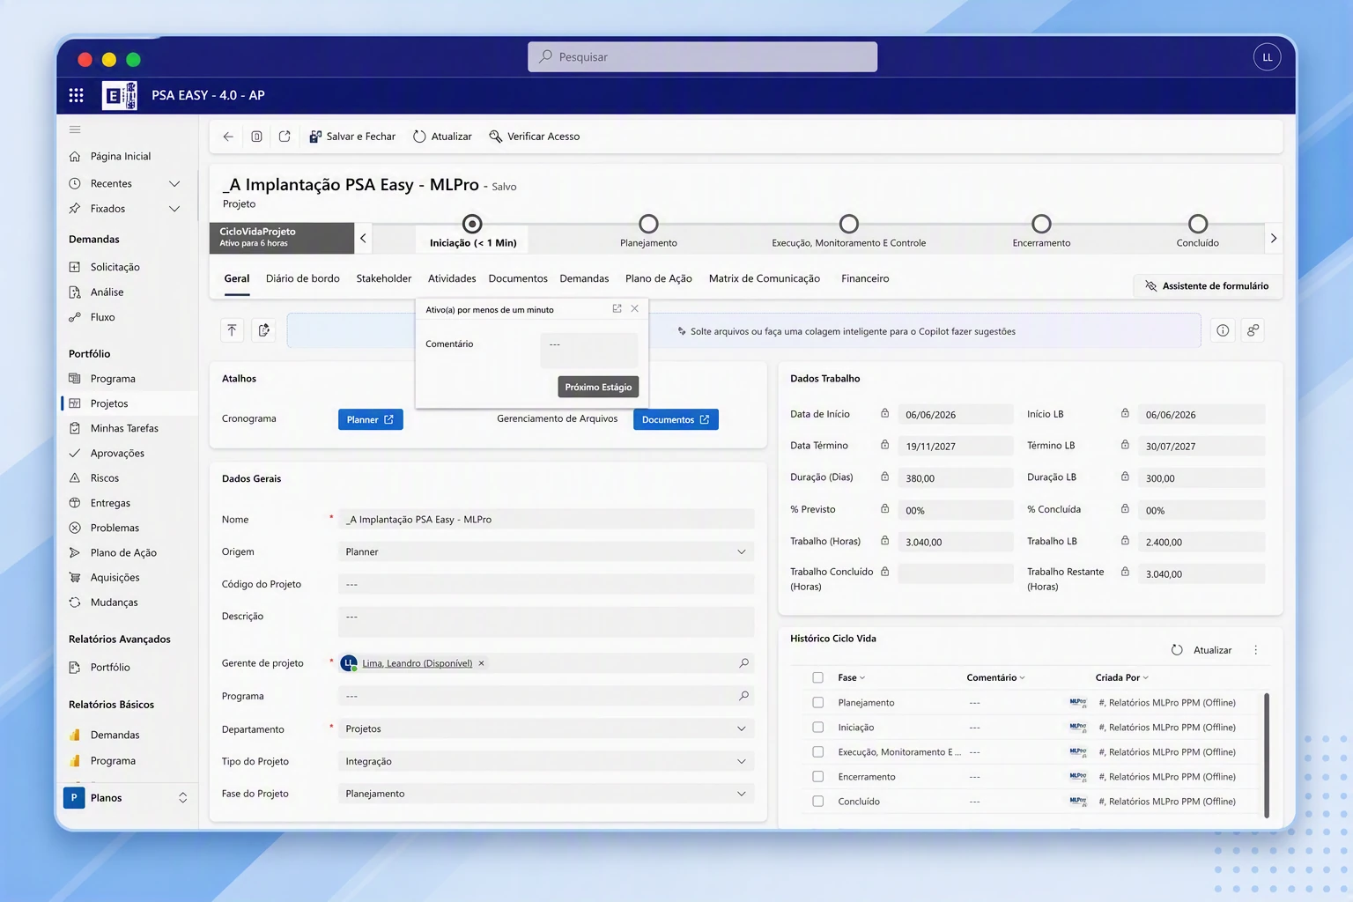1353x902 pixels.
Task: Sort by the Fase column header
Action: (x=851, y=677)
